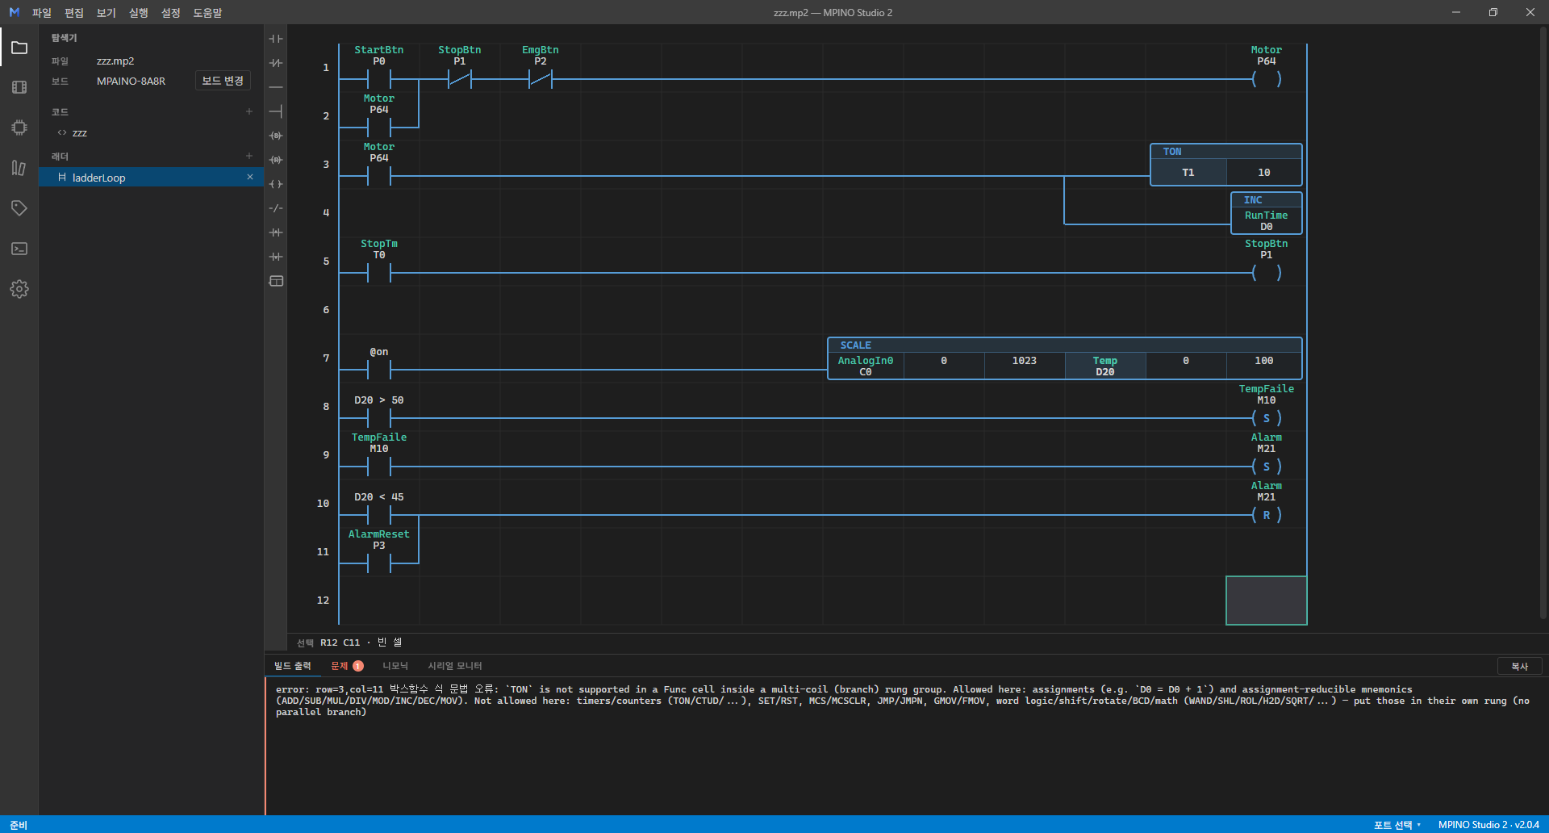Switch to the 문제 tab
The height and width of the screenshot is (833, 1549).
coord(347,666)
